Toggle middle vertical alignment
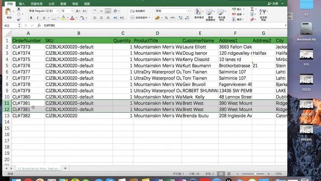 coord(101,11)
